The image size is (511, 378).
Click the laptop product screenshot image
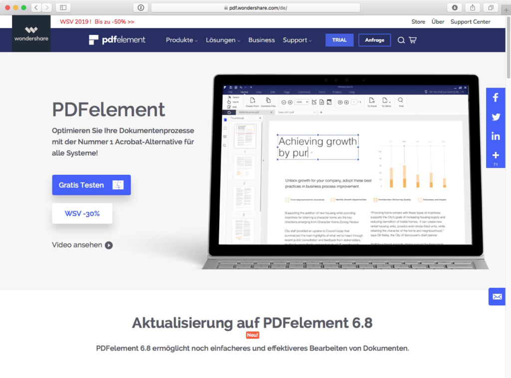(345, 172)
